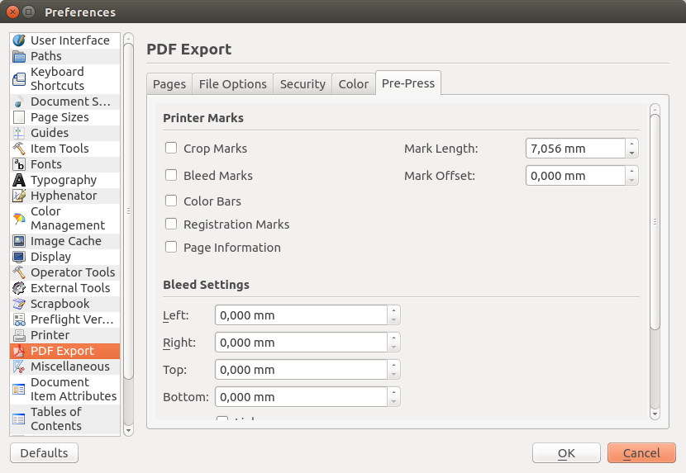686x473 pixels.
Task: Decrease Mark Offset with down arrow
Action: point(632,180)
